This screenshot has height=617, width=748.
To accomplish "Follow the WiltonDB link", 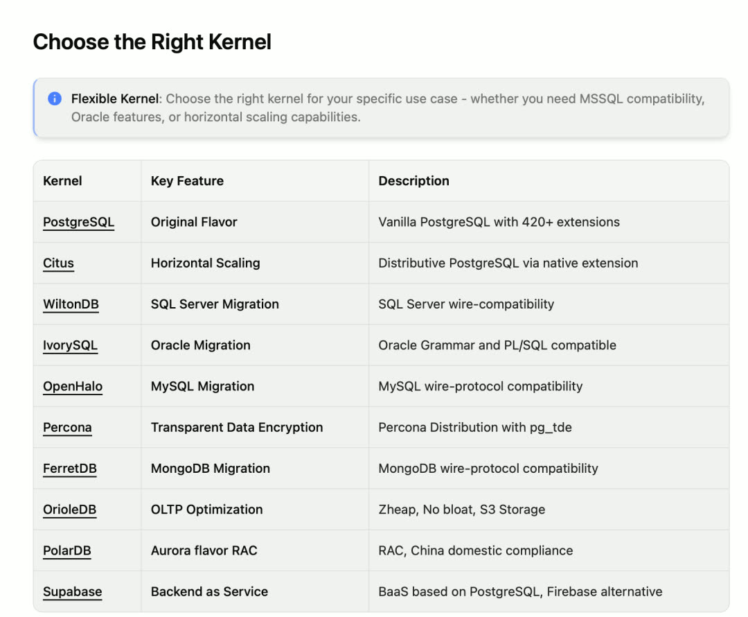I will pos(71,304).
